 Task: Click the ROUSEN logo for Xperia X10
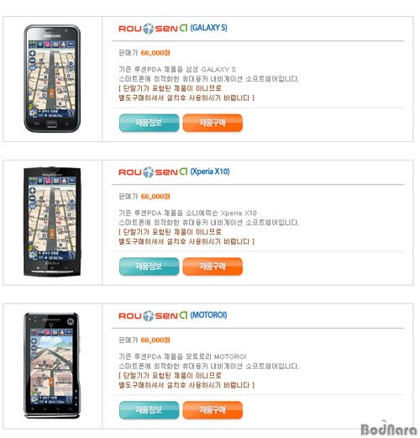click(153, 172)
